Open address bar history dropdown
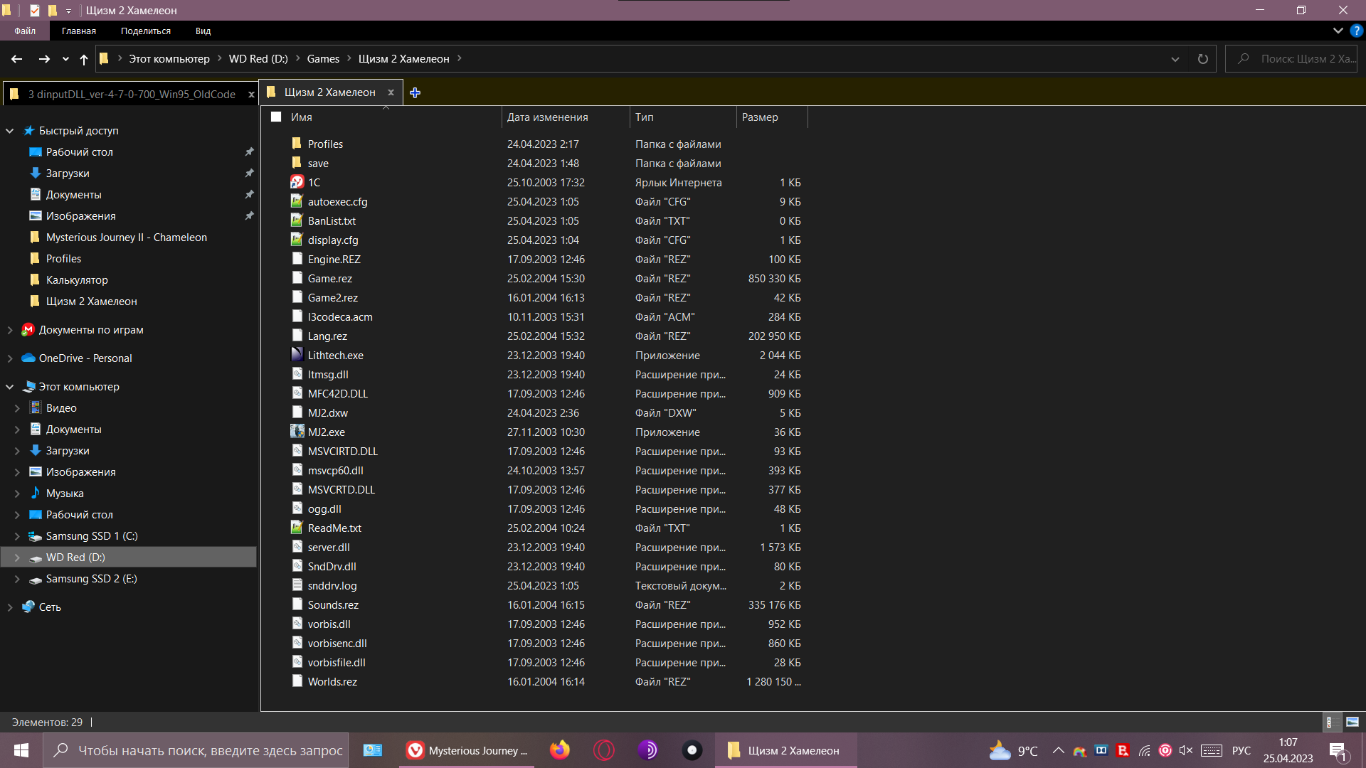The width and height of the screenshot is (1366, 768). click(x=1175, y=59)
